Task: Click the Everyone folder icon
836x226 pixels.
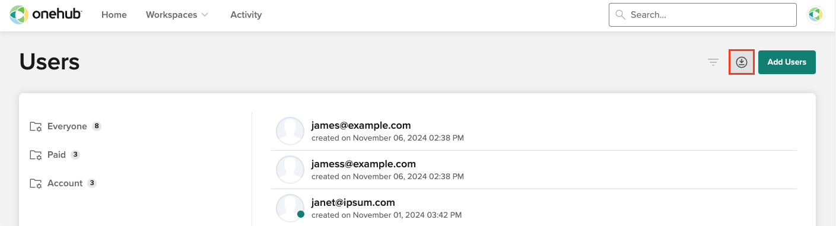Action: [x=36, y=126]
